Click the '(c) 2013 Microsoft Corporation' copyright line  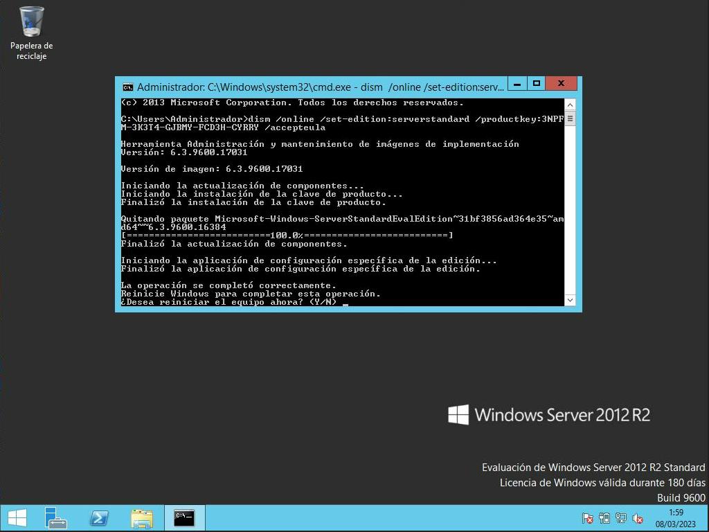tap(293, 103)
